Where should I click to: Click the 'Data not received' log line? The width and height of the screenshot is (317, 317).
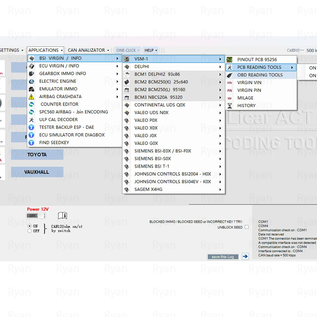point(271,234)
